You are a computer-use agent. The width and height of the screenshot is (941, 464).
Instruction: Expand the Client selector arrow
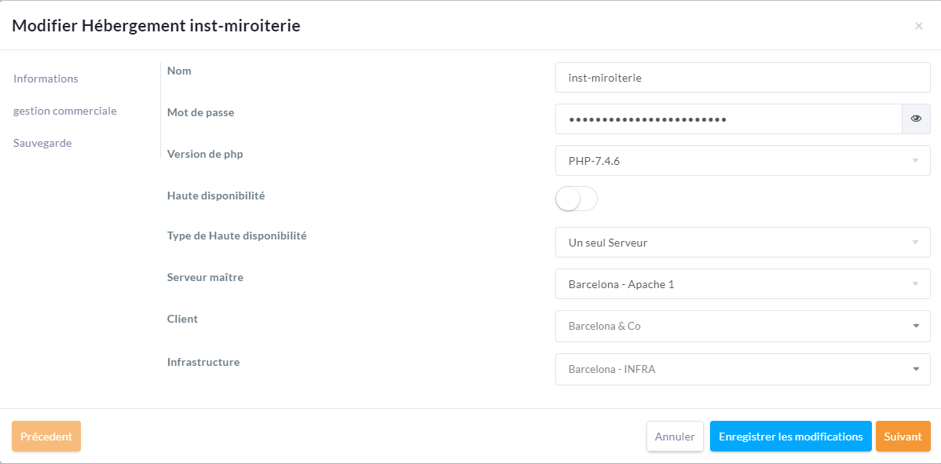[x=916, y=326]
